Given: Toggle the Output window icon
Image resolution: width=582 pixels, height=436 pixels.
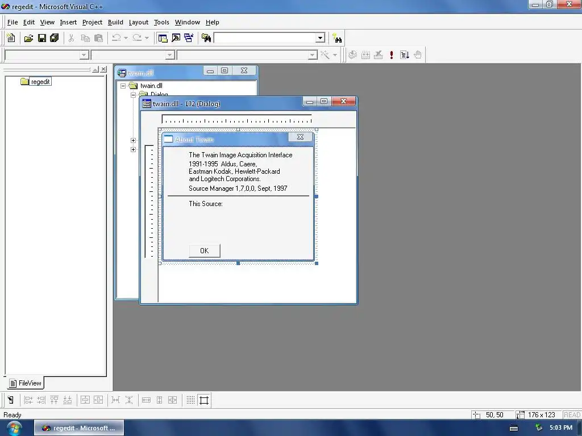Looking at the screenshot, I should tap(176, 38).
